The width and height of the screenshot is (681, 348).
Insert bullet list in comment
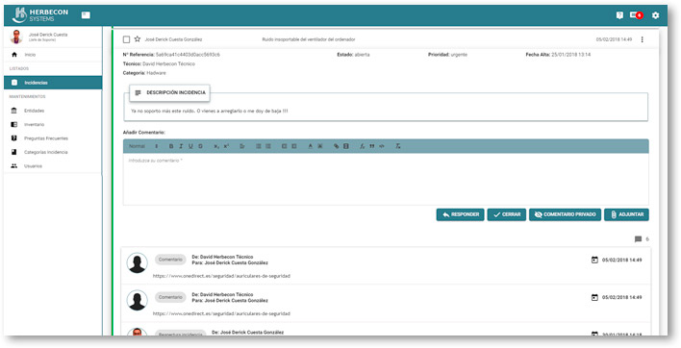pos(268,146)
